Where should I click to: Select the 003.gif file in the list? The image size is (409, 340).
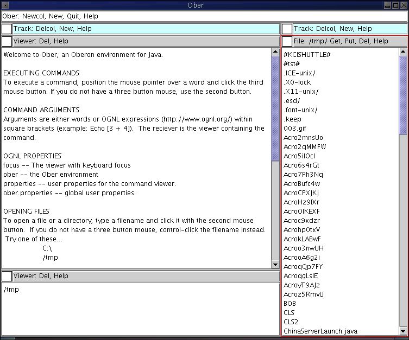tap(294, 129)
